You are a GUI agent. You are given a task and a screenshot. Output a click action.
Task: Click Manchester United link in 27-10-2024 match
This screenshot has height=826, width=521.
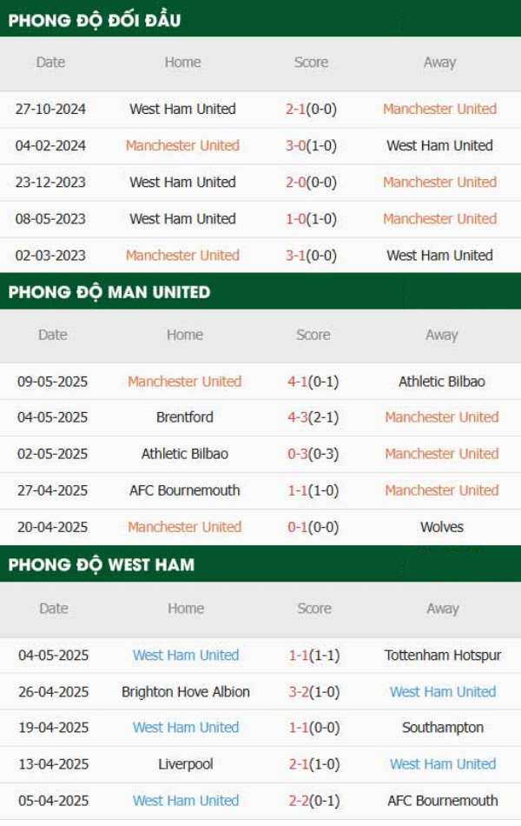tap(439, 109)
